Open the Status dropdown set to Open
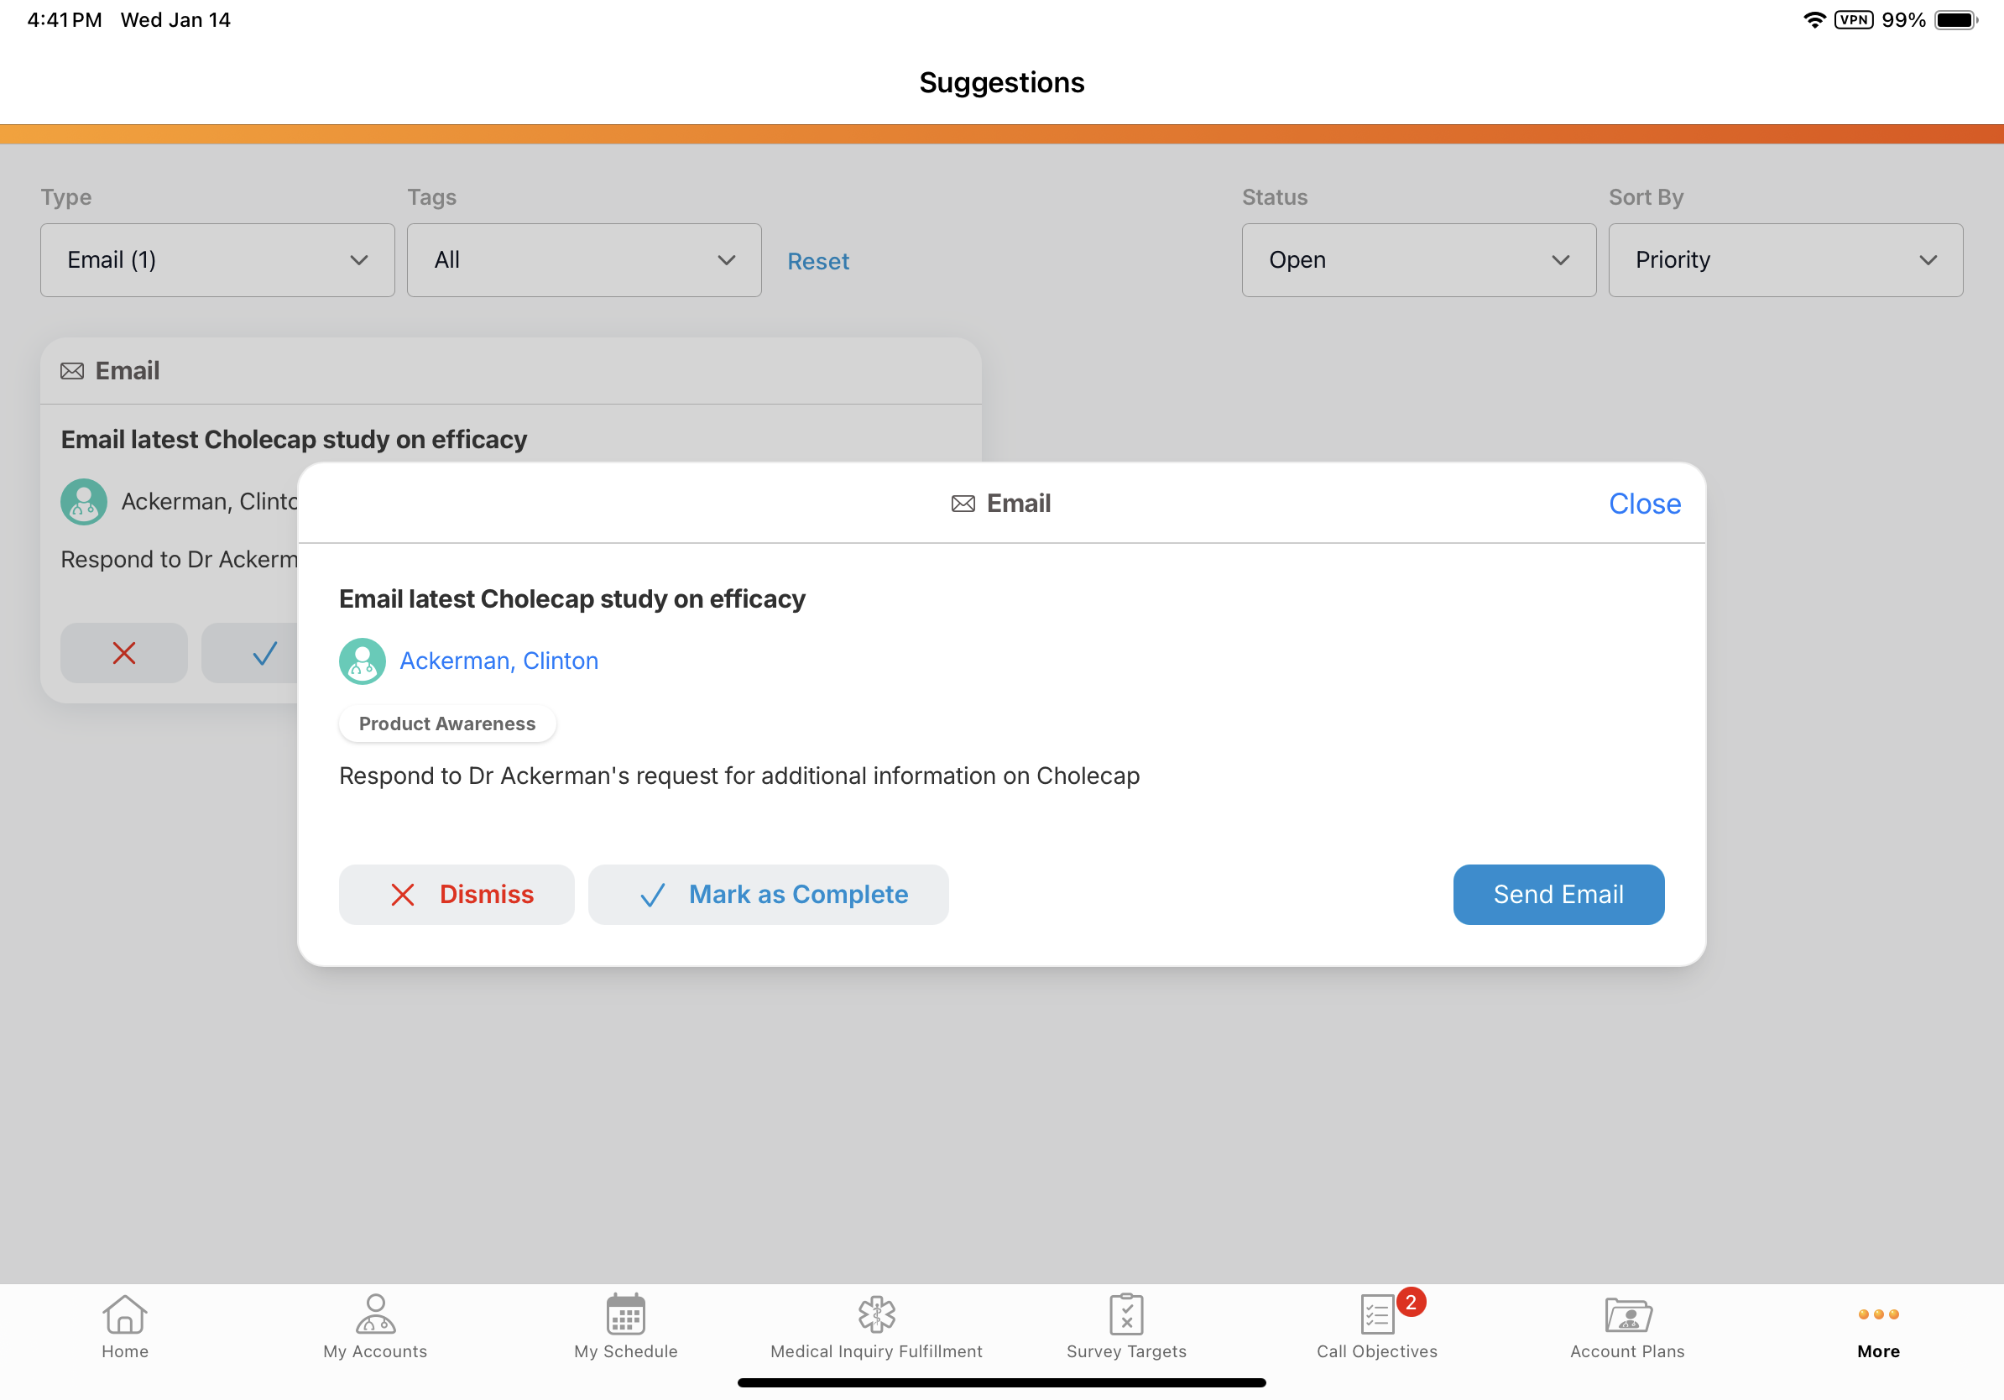The image size is (2004, 1400). click(x=1418, y=260)
